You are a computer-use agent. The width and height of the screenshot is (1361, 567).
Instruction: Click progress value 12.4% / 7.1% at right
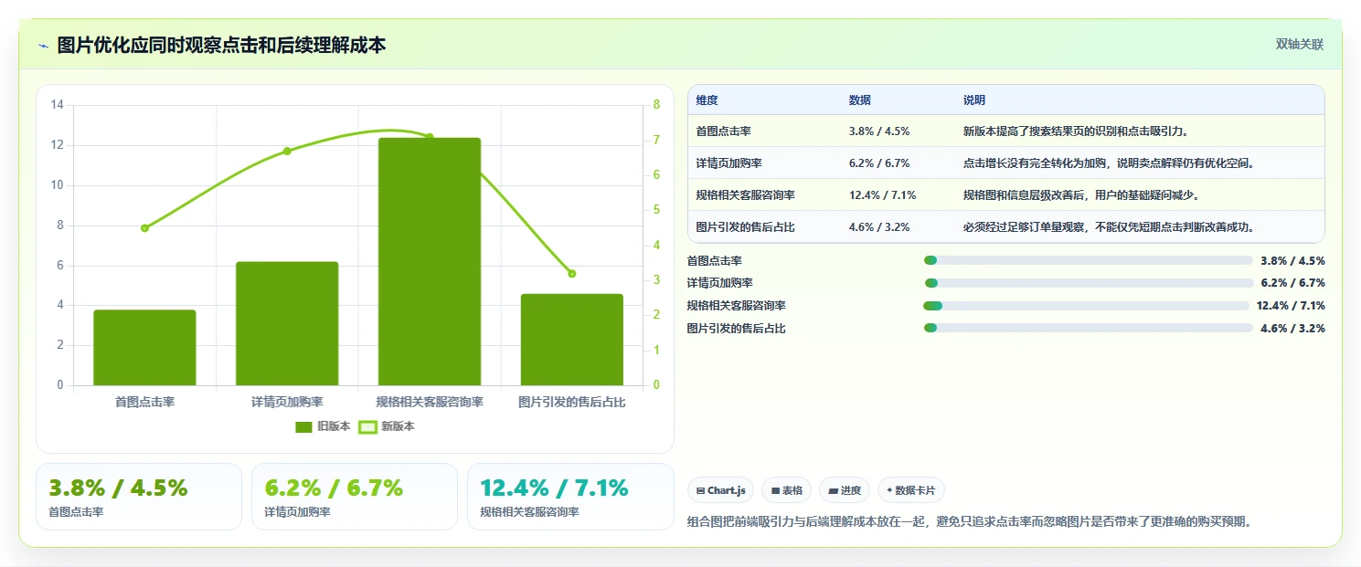(1291, 306)
